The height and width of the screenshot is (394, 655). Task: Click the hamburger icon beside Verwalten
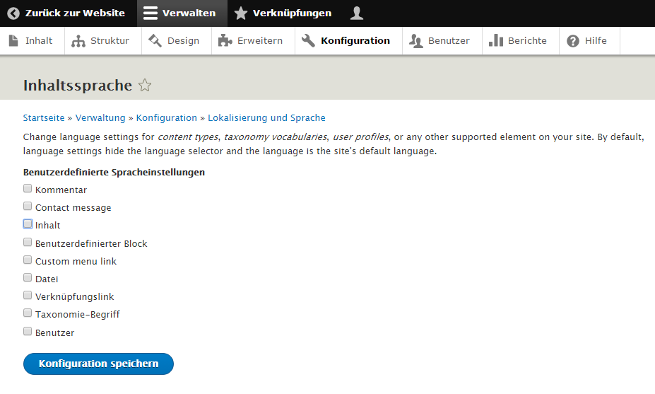tap(150, 13)
